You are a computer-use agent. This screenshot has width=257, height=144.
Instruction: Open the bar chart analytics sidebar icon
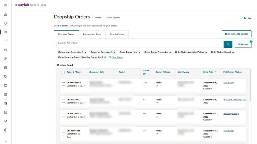point(6,14)
